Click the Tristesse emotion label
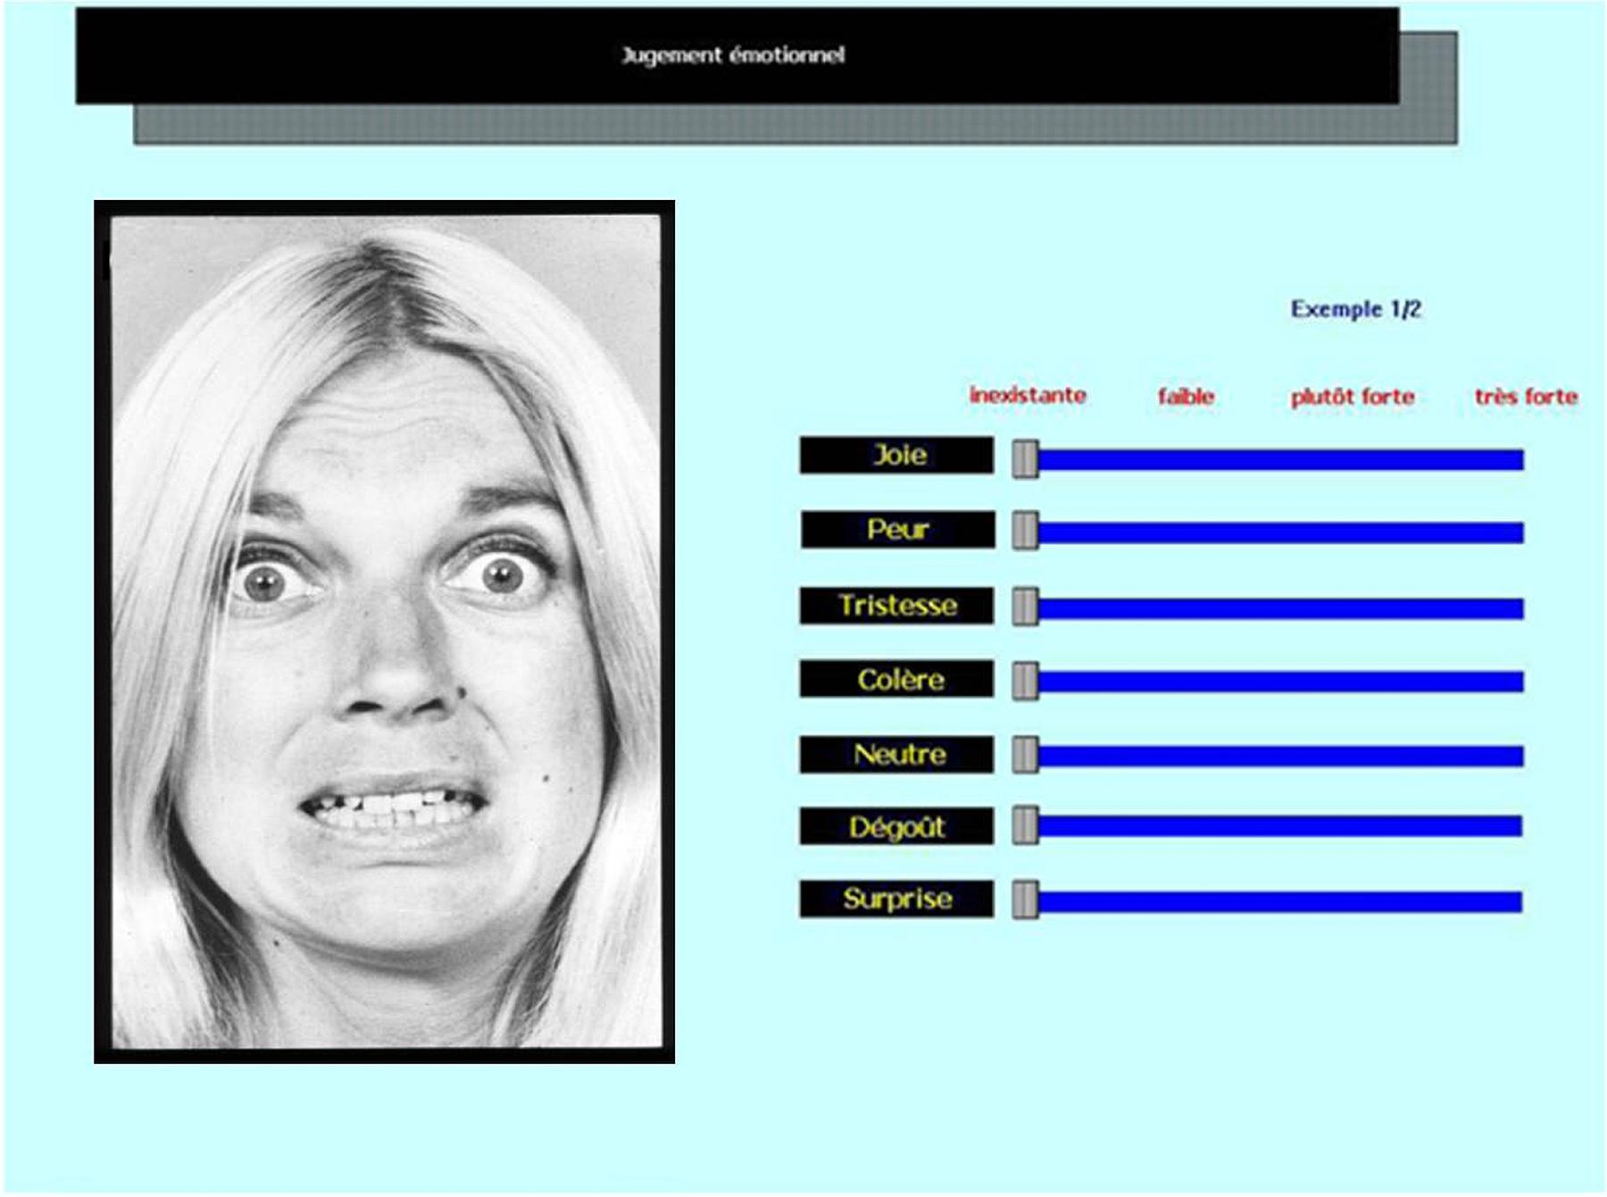The width and height of the screenshot is (1607, 1197). (x=896, y=606)
